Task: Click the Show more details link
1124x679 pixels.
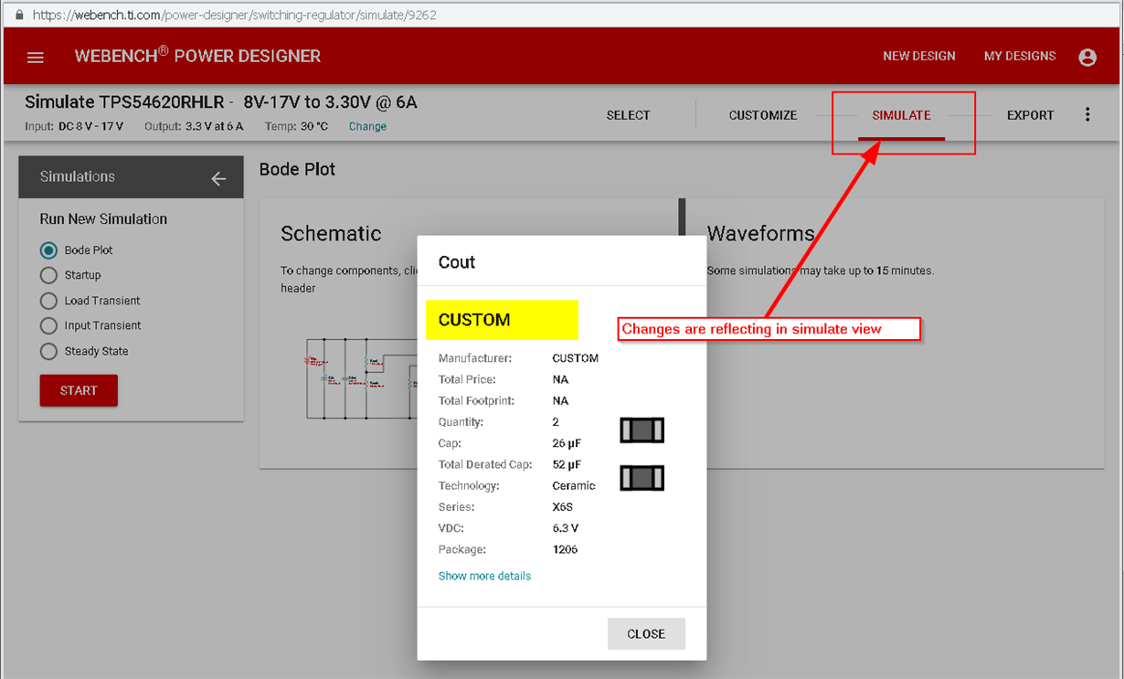Action: click(x=484, y=576)
